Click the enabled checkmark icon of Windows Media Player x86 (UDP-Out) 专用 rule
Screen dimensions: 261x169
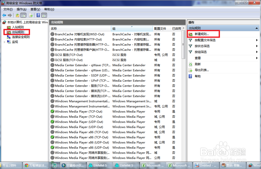52,147
